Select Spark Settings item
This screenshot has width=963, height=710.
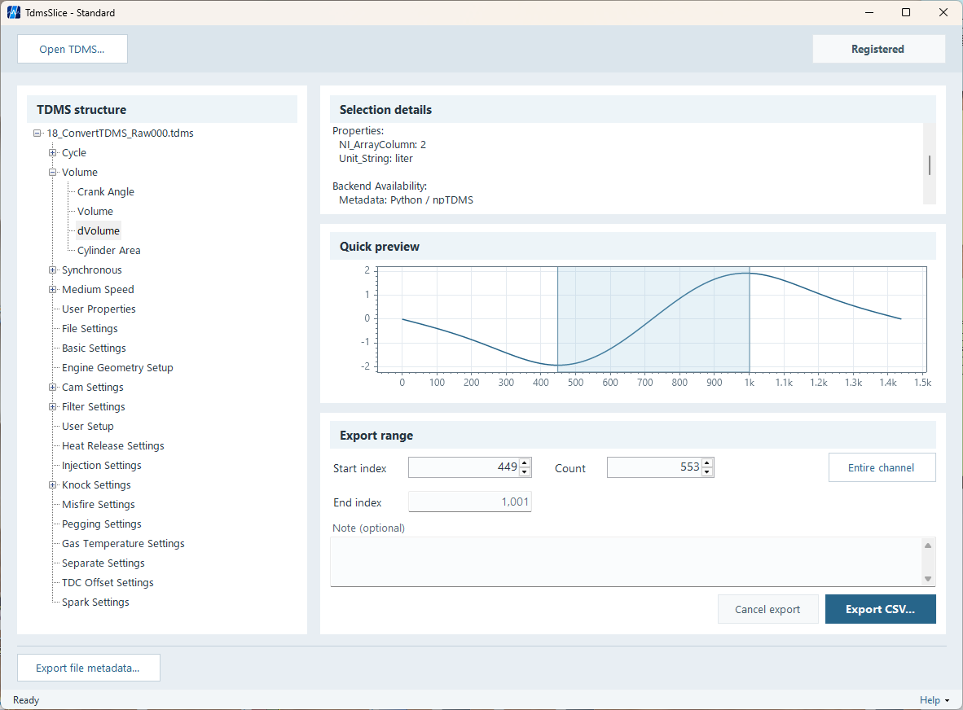95,603
